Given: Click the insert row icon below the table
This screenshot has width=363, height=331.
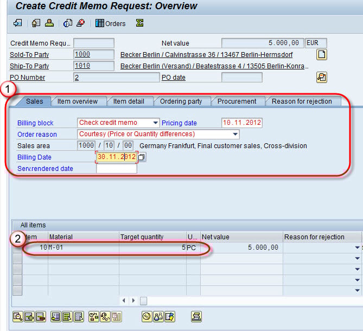Looking at the screenshot, I should click(29, 316).
